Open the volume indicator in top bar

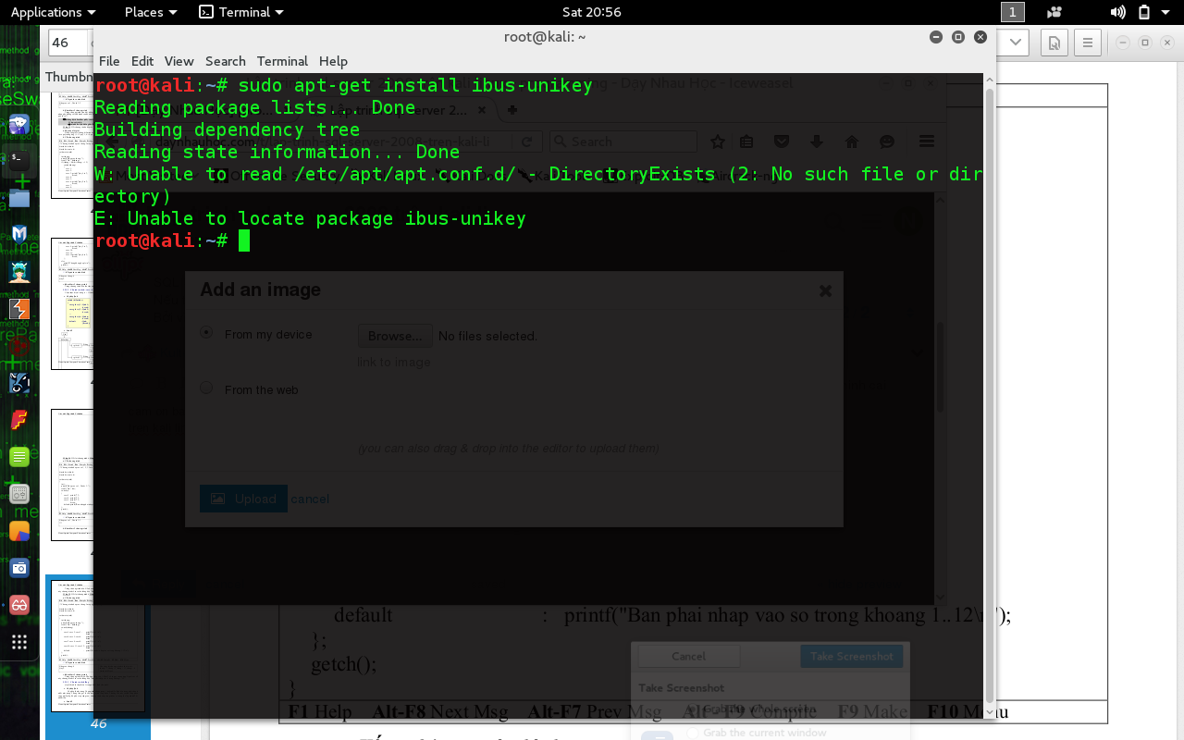tap(1117, 12)
